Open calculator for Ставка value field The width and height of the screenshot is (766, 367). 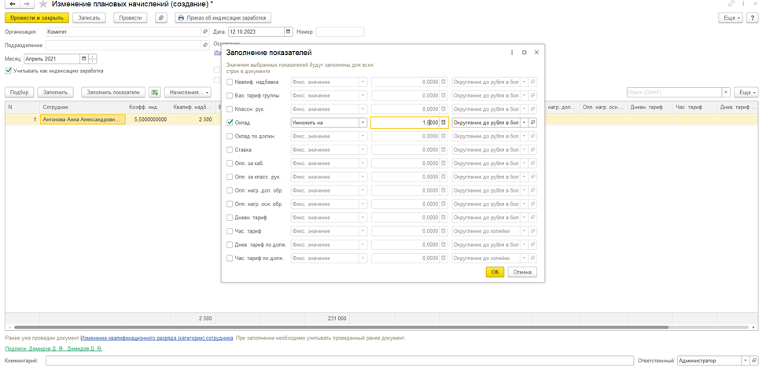coord(444,150)
